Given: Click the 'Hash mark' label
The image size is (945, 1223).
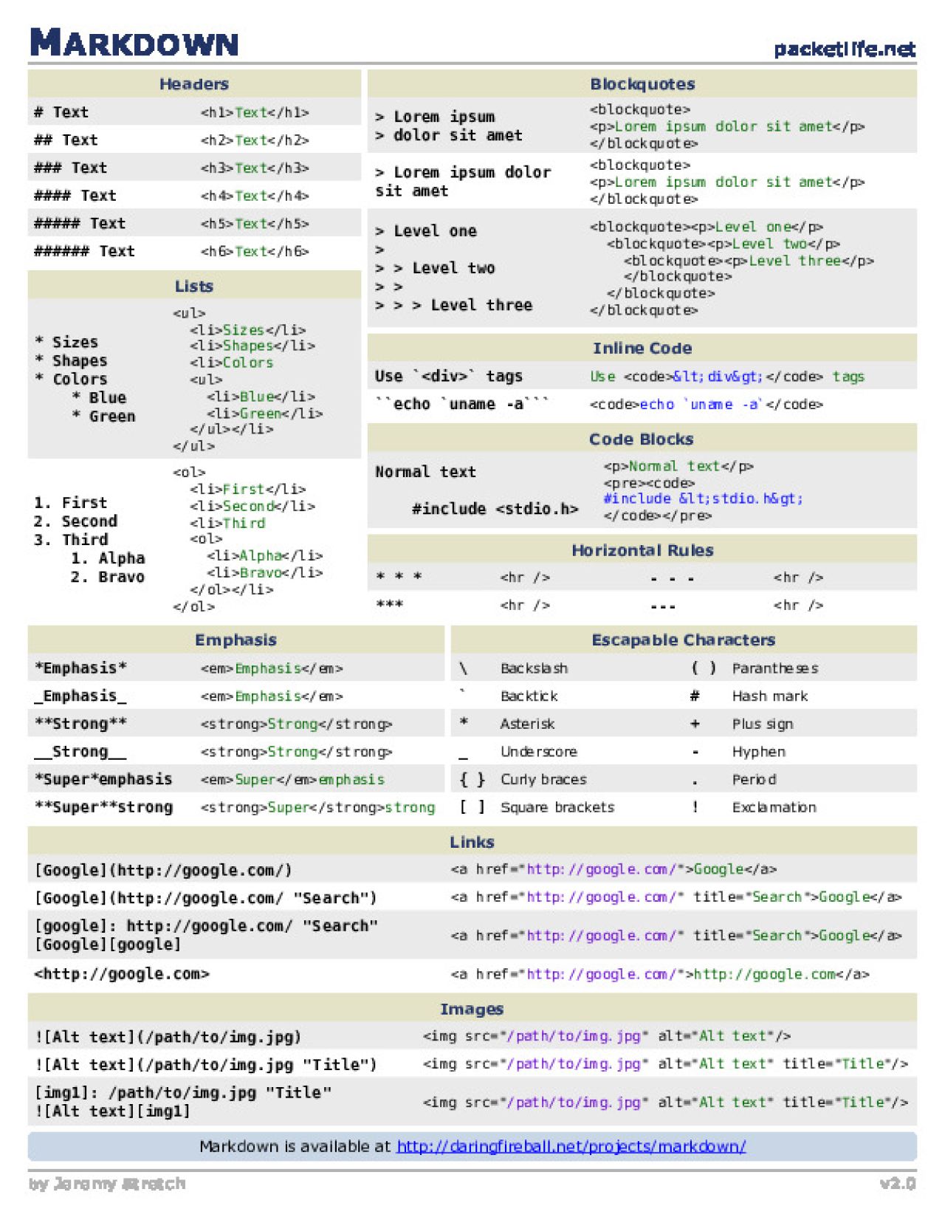Looking at the screenshot, I should [x=770, y=696].
